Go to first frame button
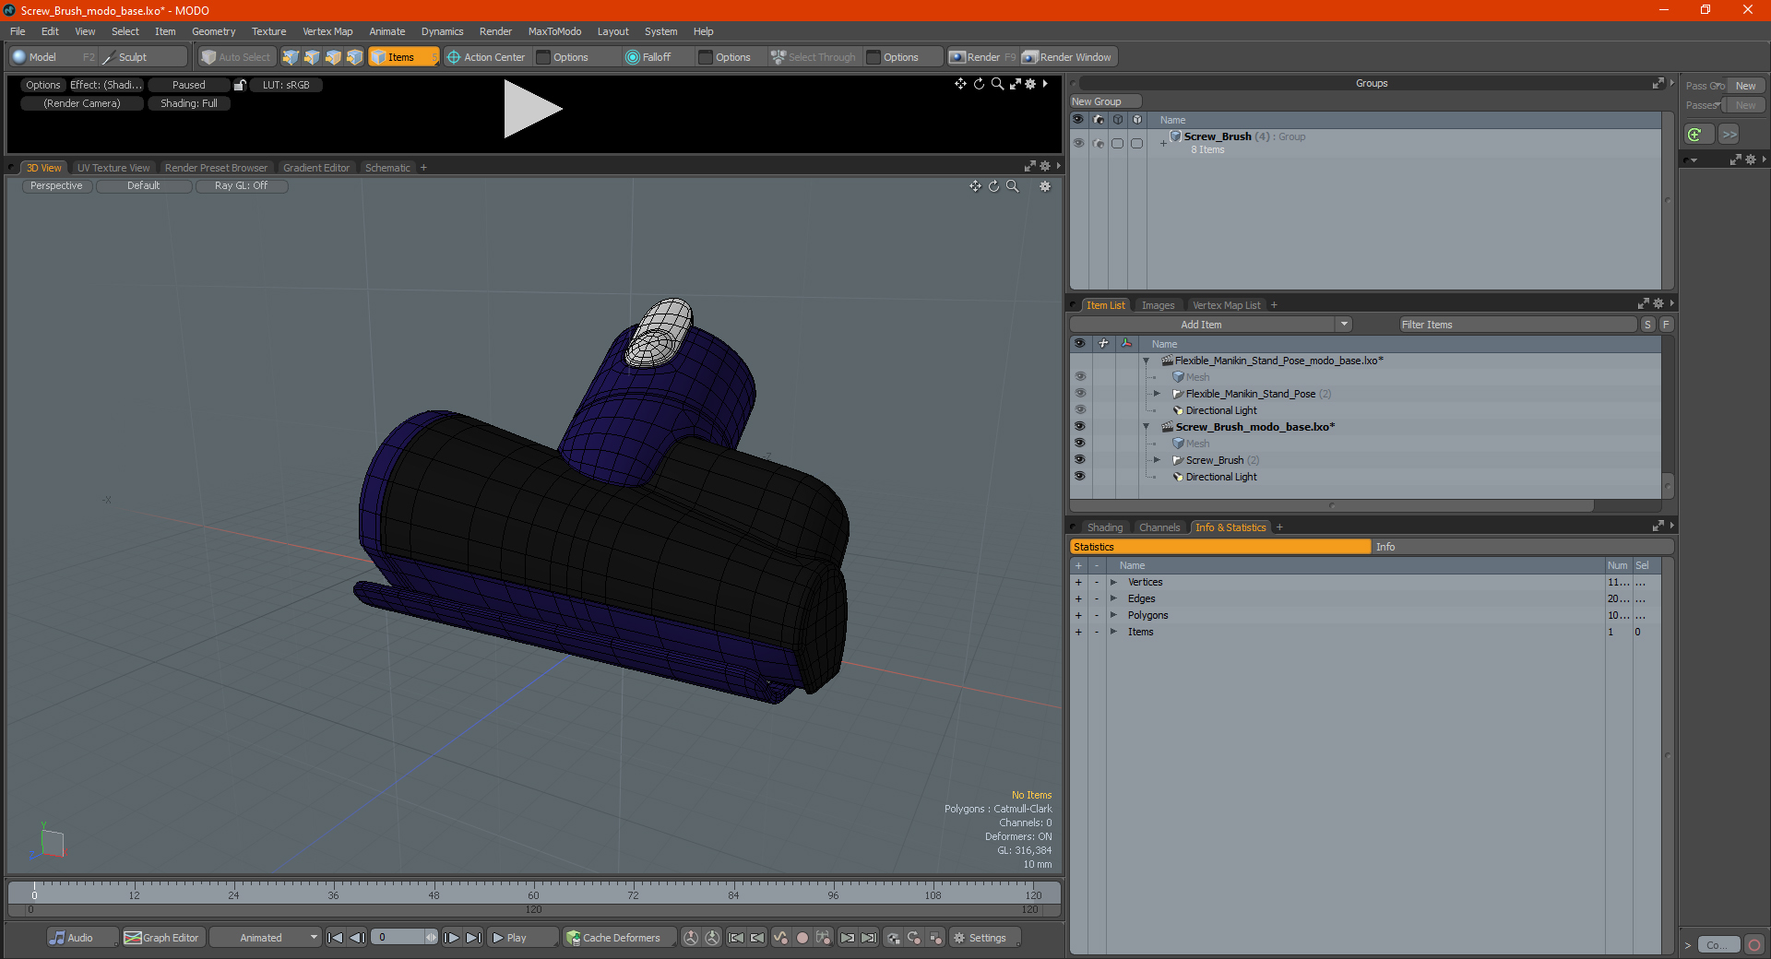Image resolution: width=1771 pixels, height=959 pixels. 336,938
